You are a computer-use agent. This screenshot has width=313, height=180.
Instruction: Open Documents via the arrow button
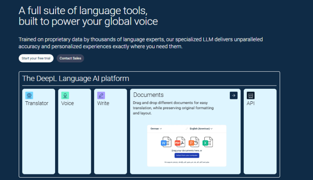(x=234, y=95)
